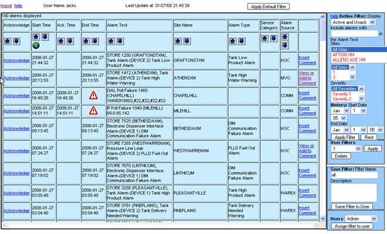
Task: Sort Sensor Category ascending arrow
Action: coord(265,39)
